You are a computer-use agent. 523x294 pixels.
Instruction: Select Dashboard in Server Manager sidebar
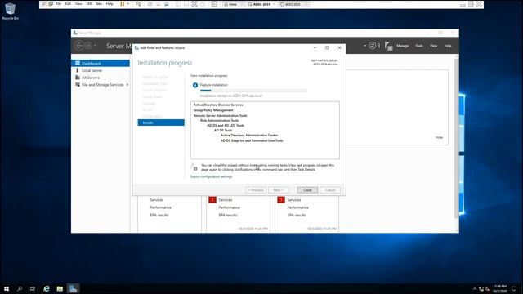point(101,64)
